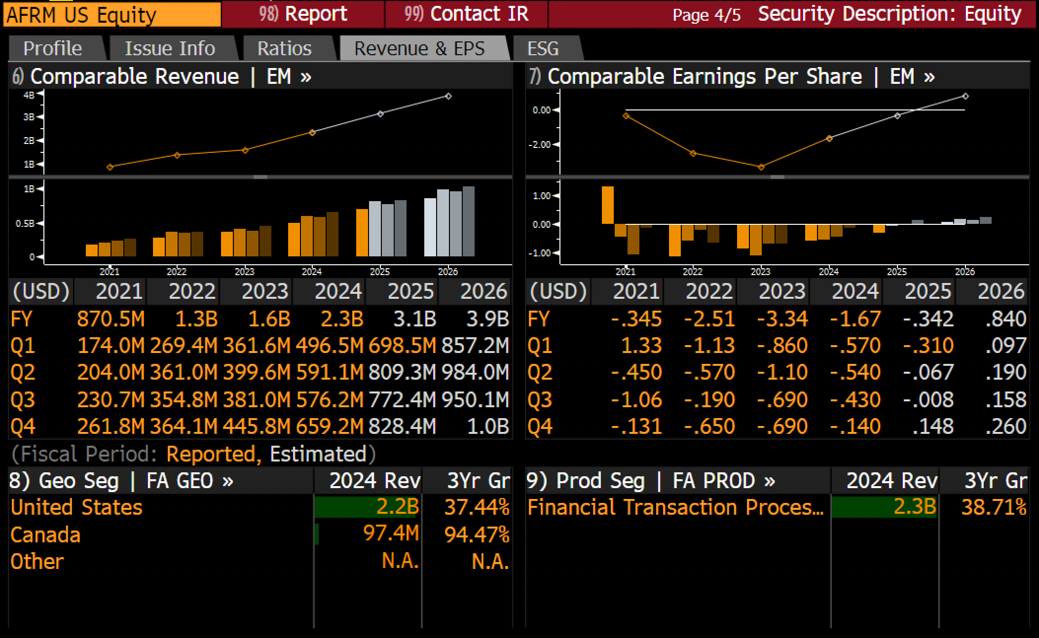Click the 99) Contact IR button
1039x638 pixels.
click(x=466, y=14)
